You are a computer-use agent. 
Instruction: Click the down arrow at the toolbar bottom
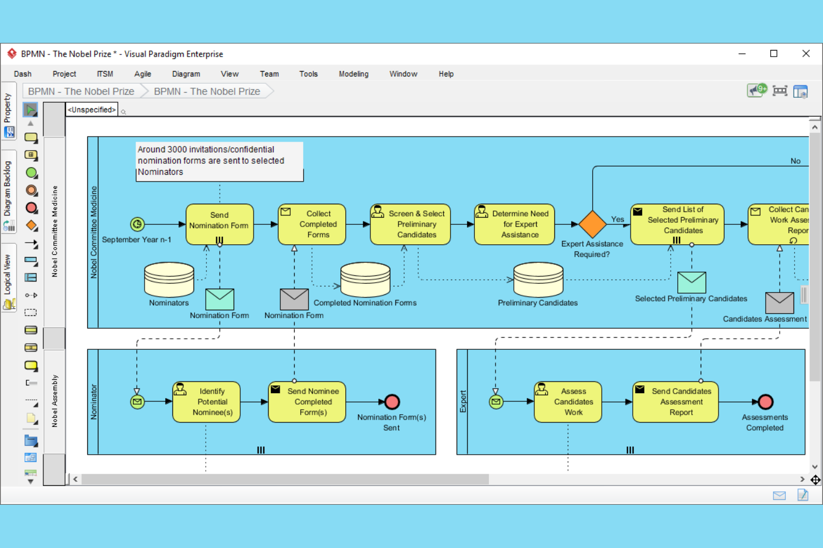pyautogui.click(x=30, y=482)
